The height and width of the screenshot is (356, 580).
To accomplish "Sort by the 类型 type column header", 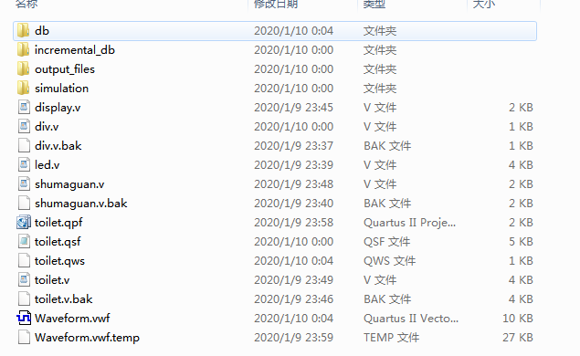I will pos(374,4).
